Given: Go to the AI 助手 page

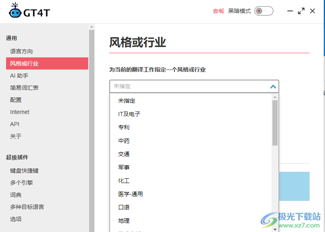Looking at the screenshot, I should coord(19,76).
